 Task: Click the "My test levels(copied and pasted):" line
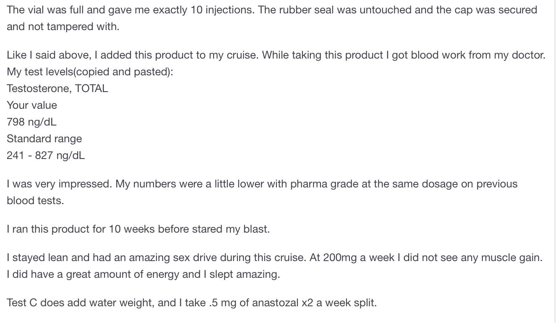point(90,72)
